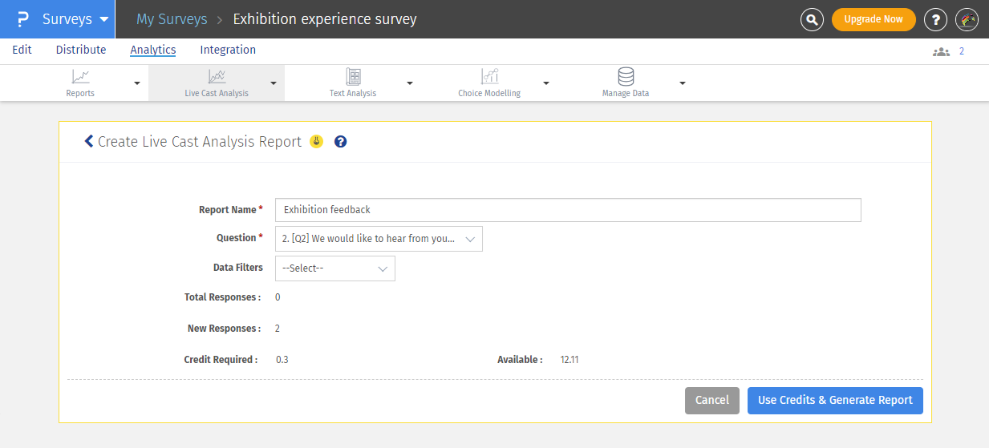Screen dimensions: 989x448
Task: Open the Choice Modelling icon
Action: tap(489, 77)
